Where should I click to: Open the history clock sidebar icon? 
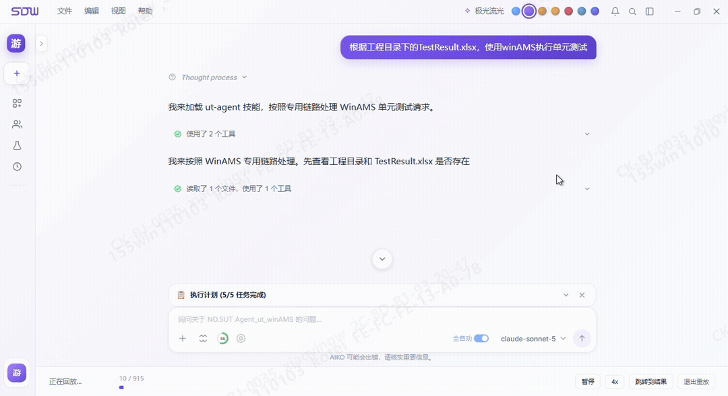click(17, 166)
